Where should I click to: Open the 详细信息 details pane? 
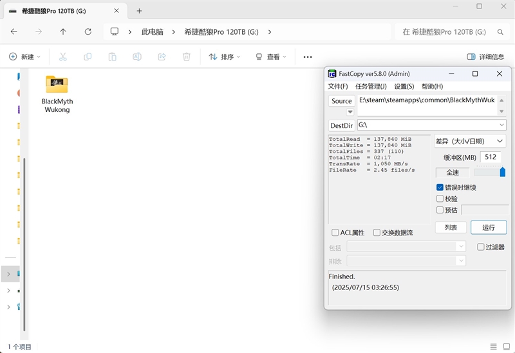(485, 57)
